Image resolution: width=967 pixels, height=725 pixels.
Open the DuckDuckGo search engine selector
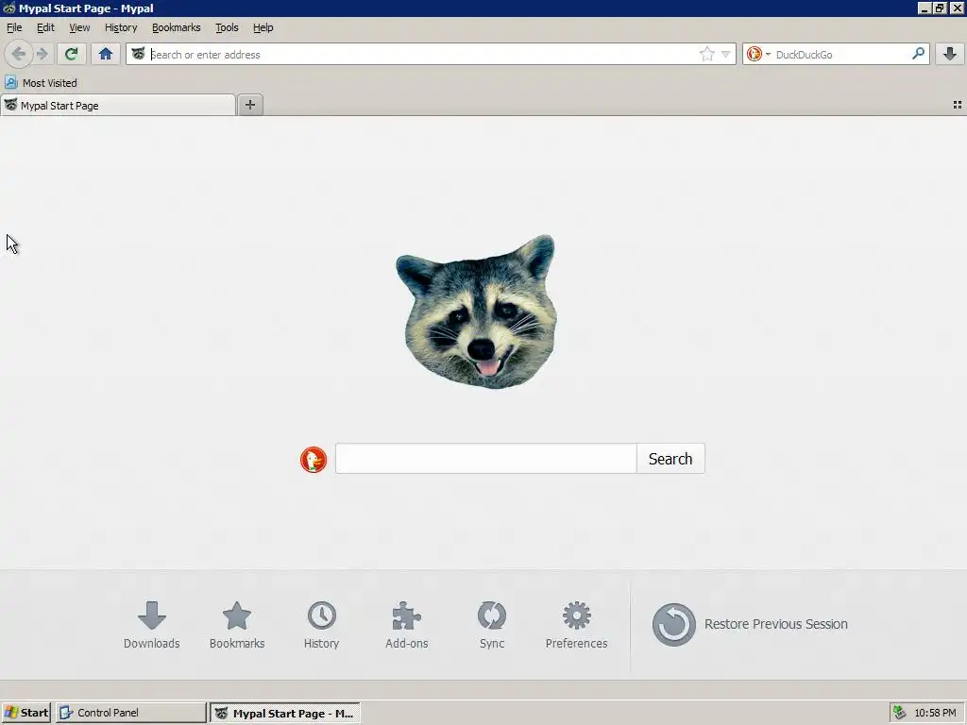[758, 54]
